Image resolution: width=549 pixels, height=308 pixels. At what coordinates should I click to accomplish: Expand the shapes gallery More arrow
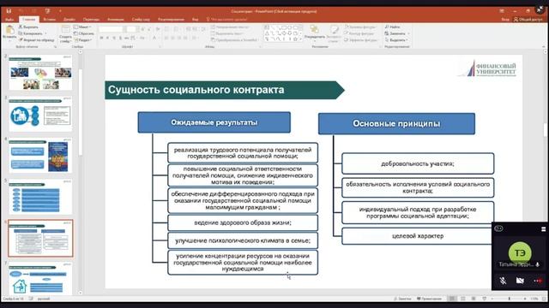coord(300,39)
